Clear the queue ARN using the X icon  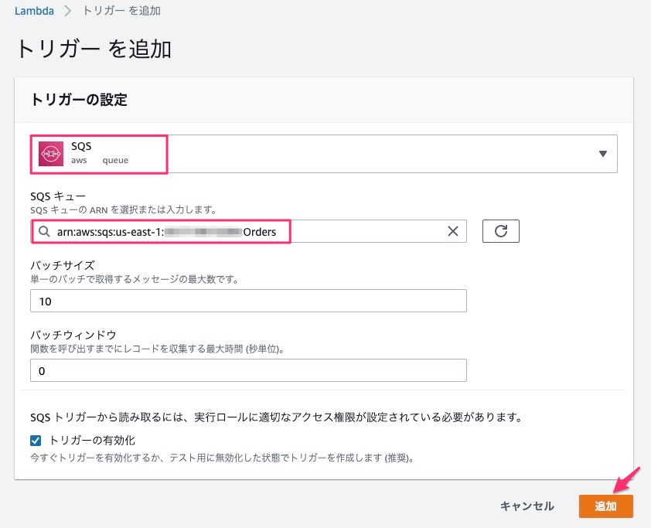(x=452, y=231)
